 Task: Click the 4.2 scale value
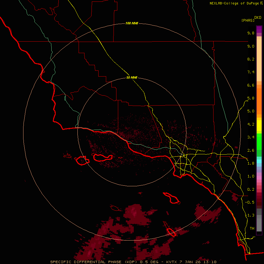point(251,124)
